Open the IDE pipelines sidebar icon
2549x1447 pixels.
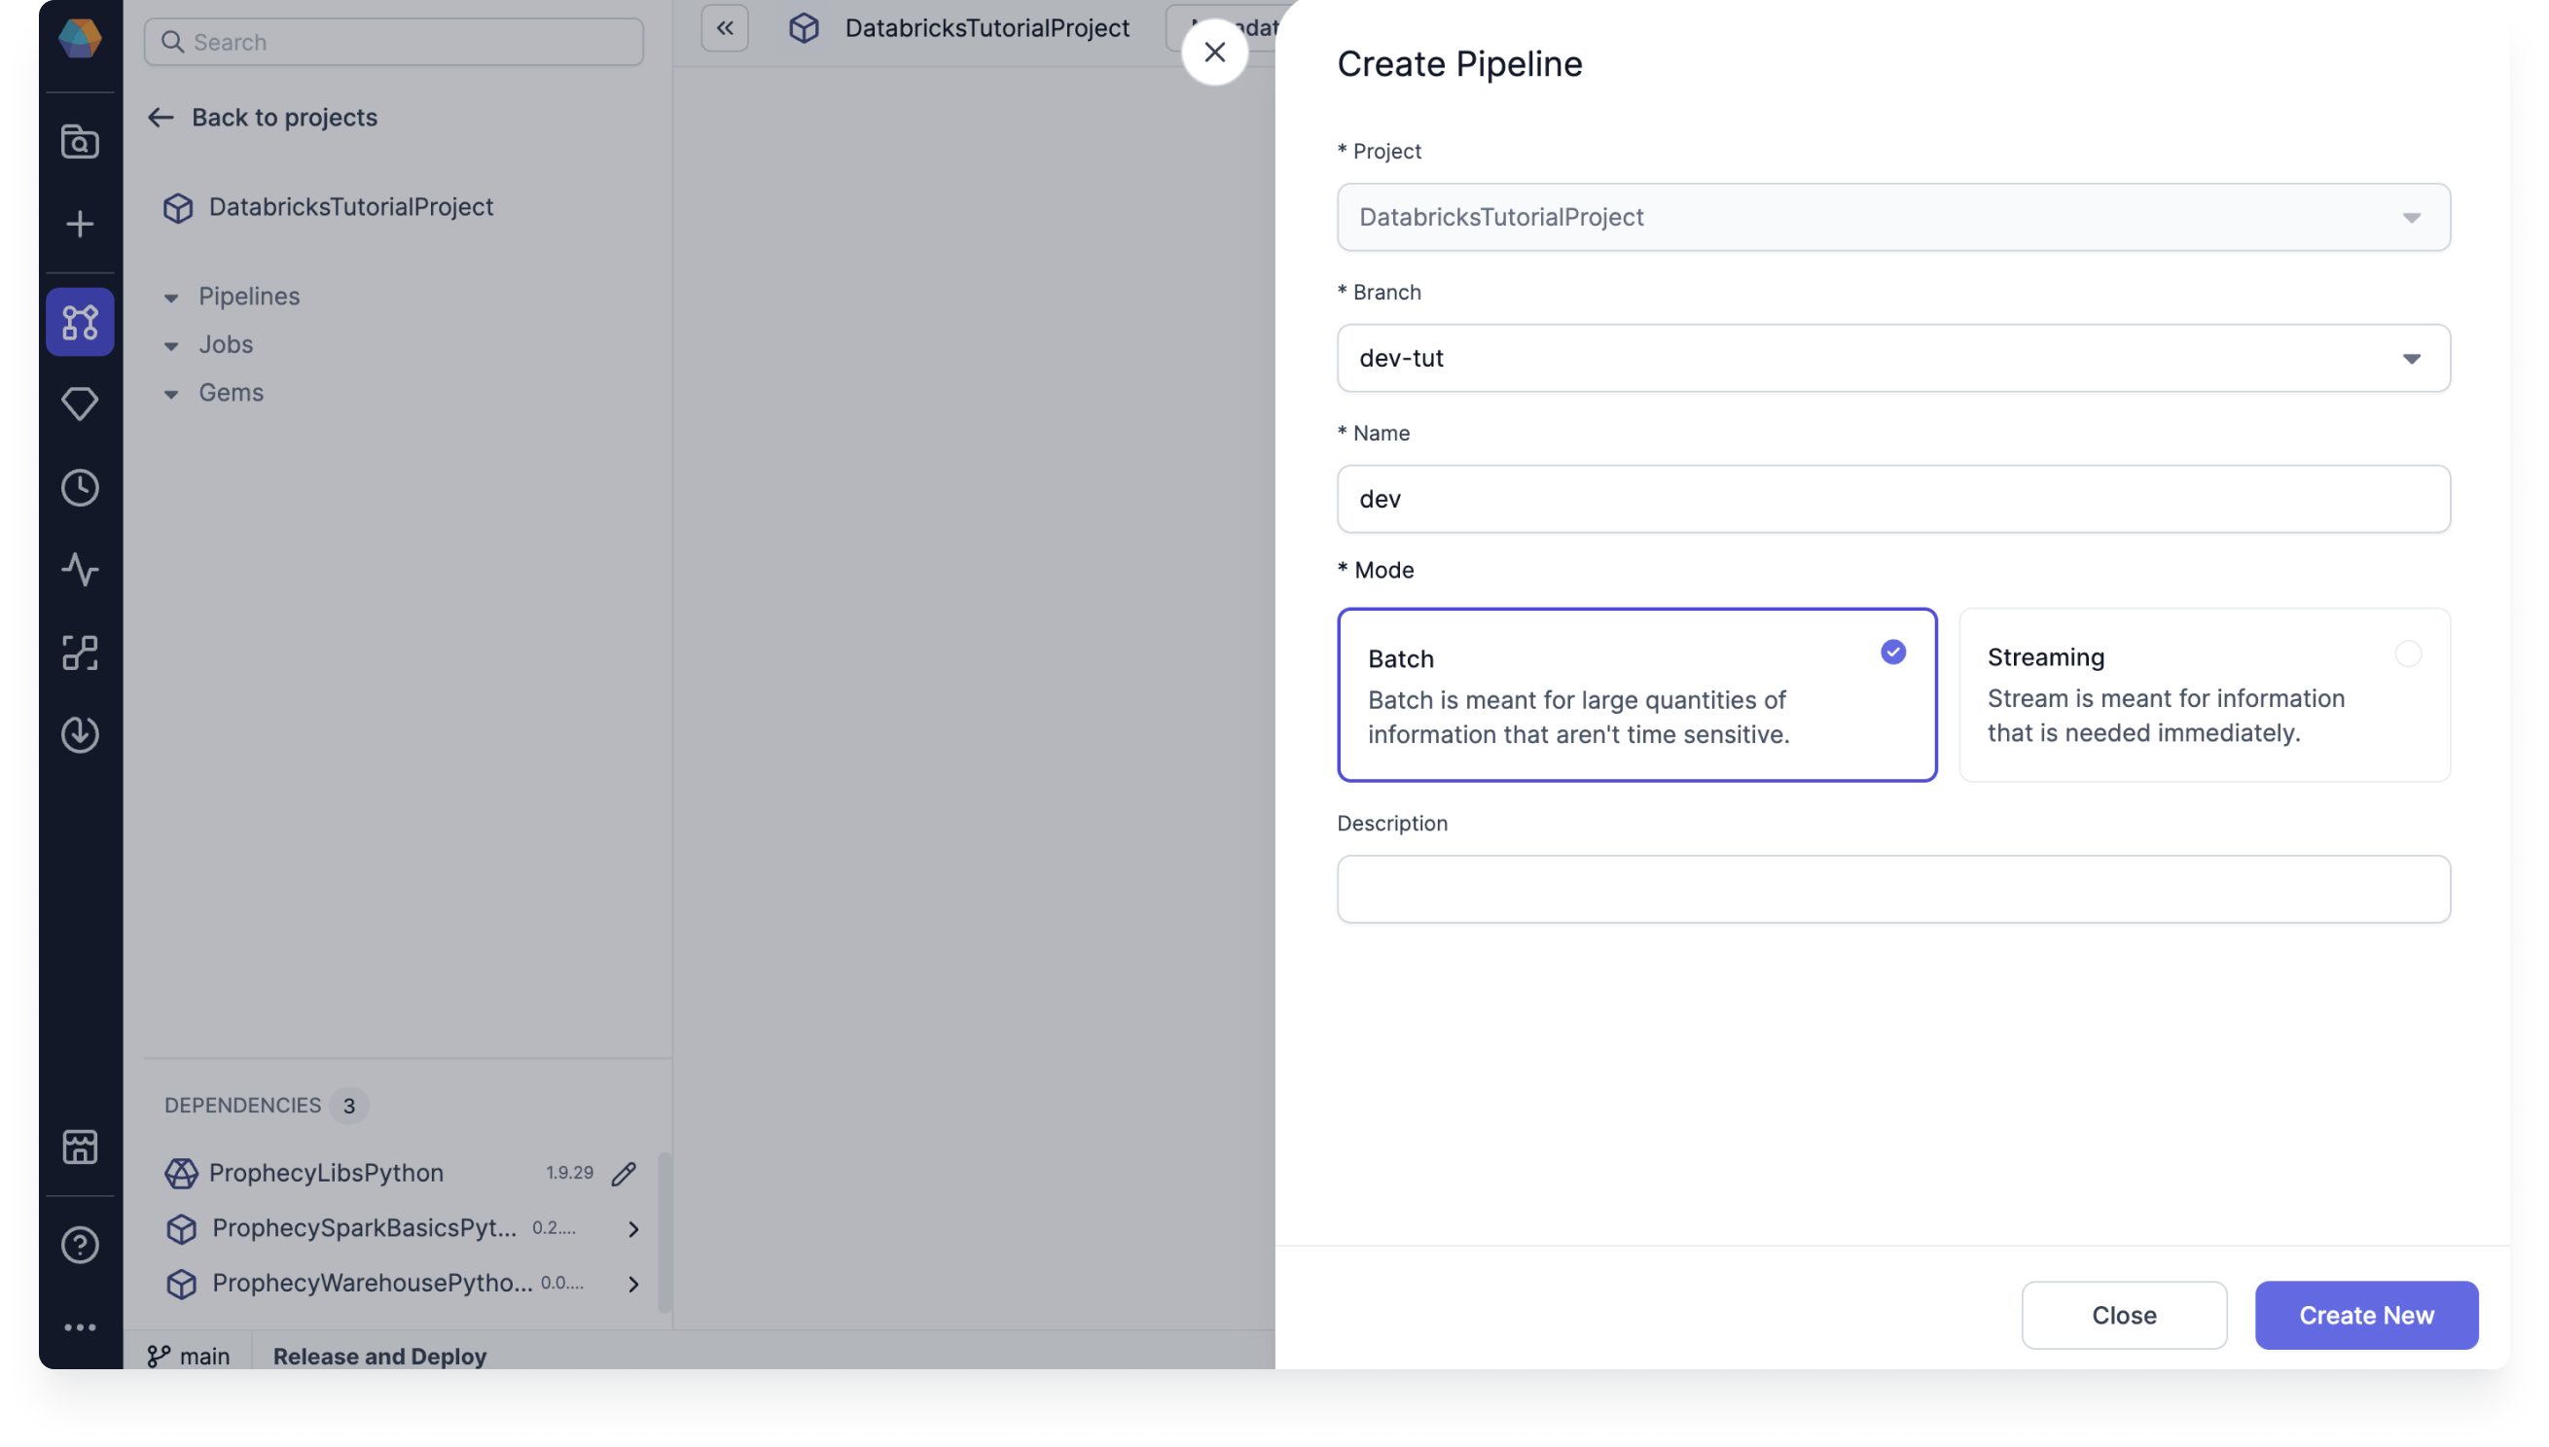pos(80,322)
